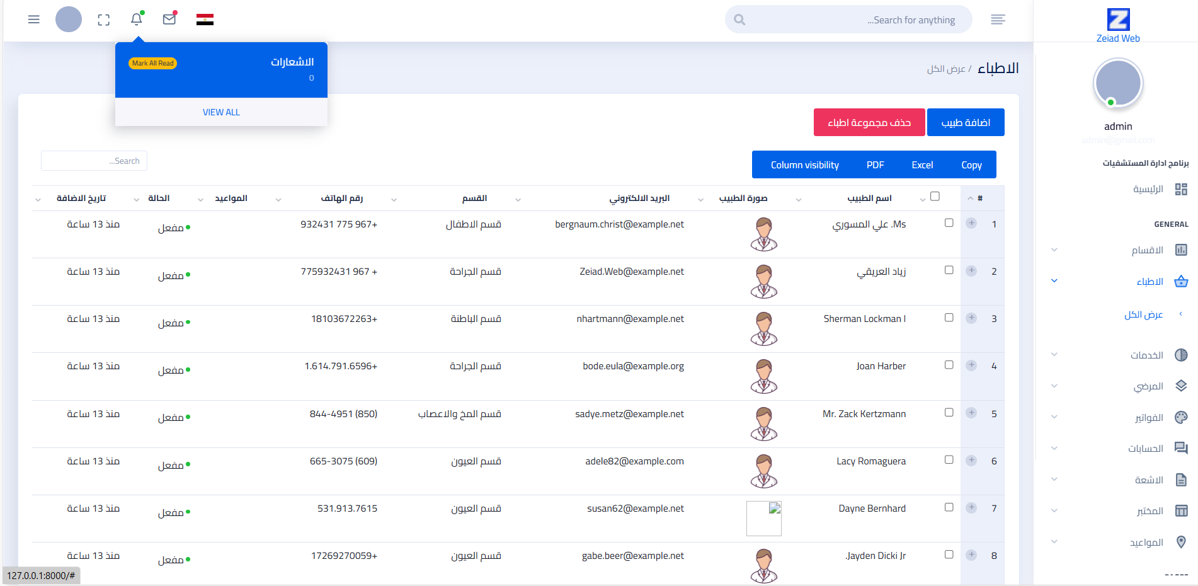Sort by تاريخ الاضافة column header

pos(81,198)
